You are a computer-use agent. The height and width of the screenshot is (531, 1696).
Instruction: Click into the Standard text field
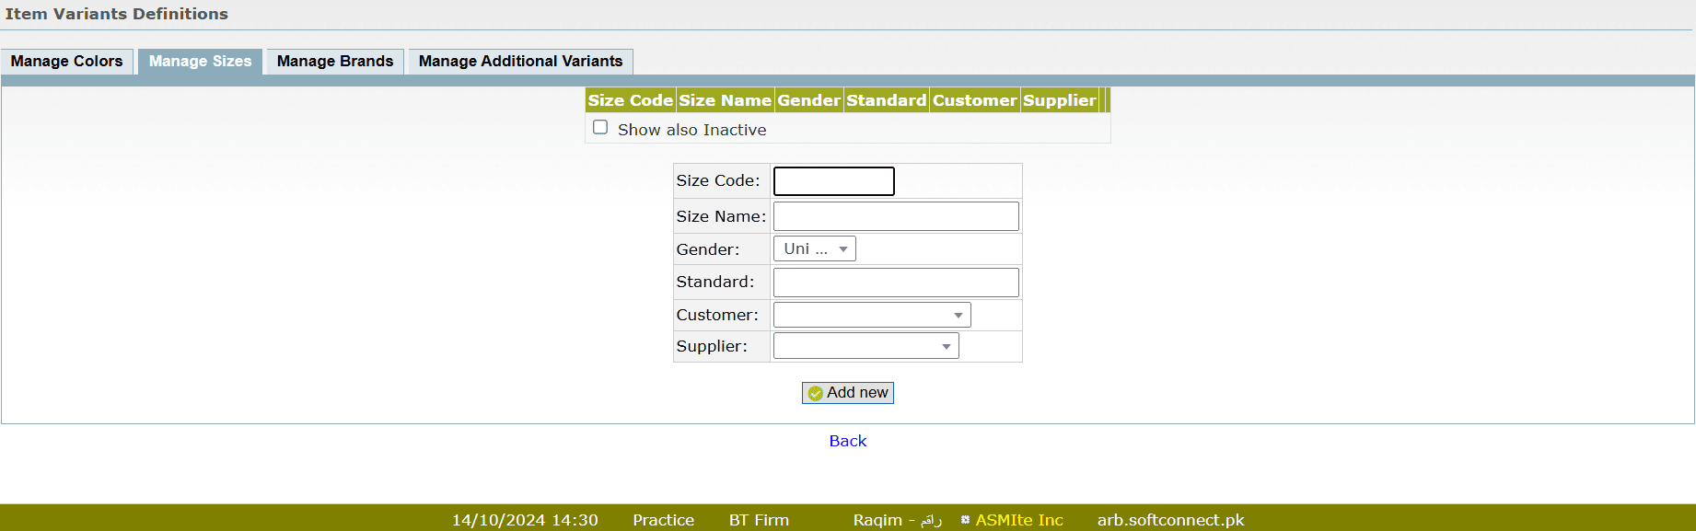895,283
